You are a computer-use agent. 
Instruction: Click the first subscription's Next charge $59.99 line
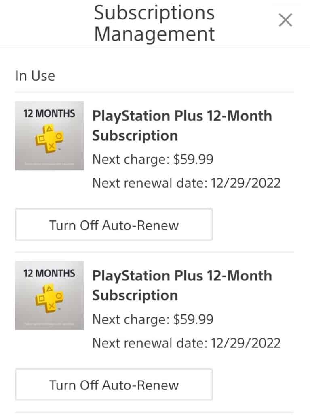153,159
